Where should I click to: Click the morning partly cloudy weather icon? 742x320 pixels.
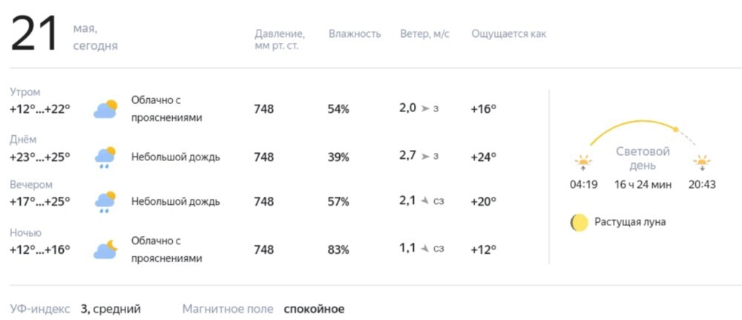point(105,109)
